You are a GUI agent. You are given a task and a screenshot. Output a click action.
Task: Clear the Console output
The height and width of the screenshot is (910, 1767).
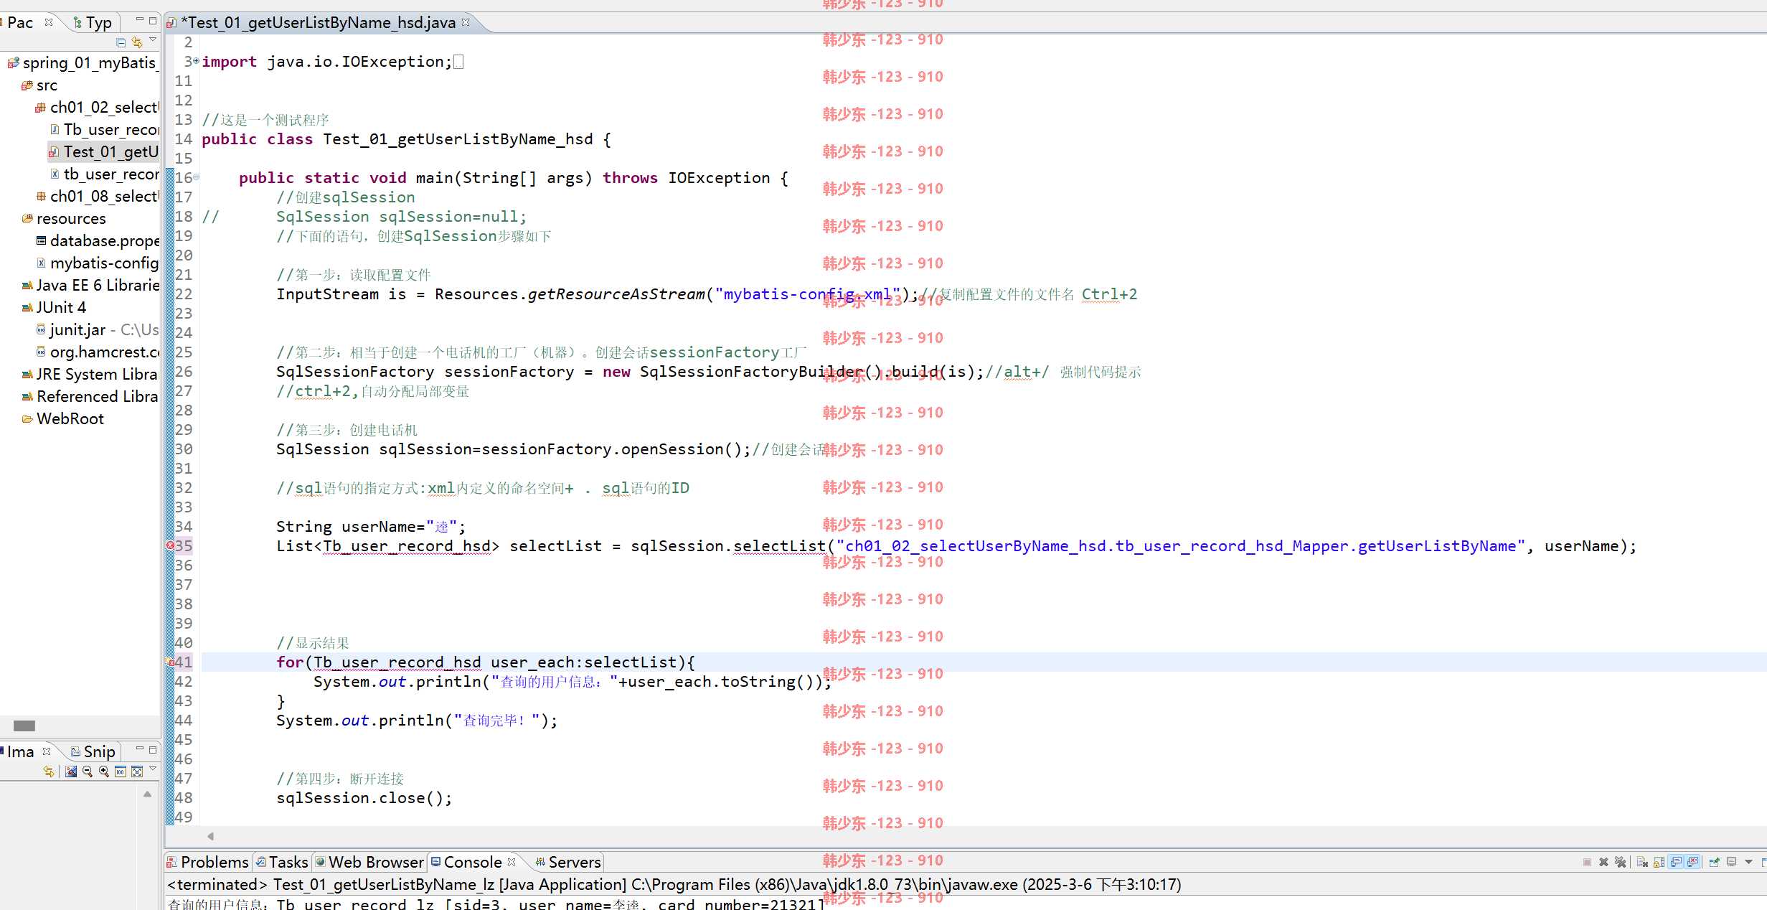click(1643, 862)
